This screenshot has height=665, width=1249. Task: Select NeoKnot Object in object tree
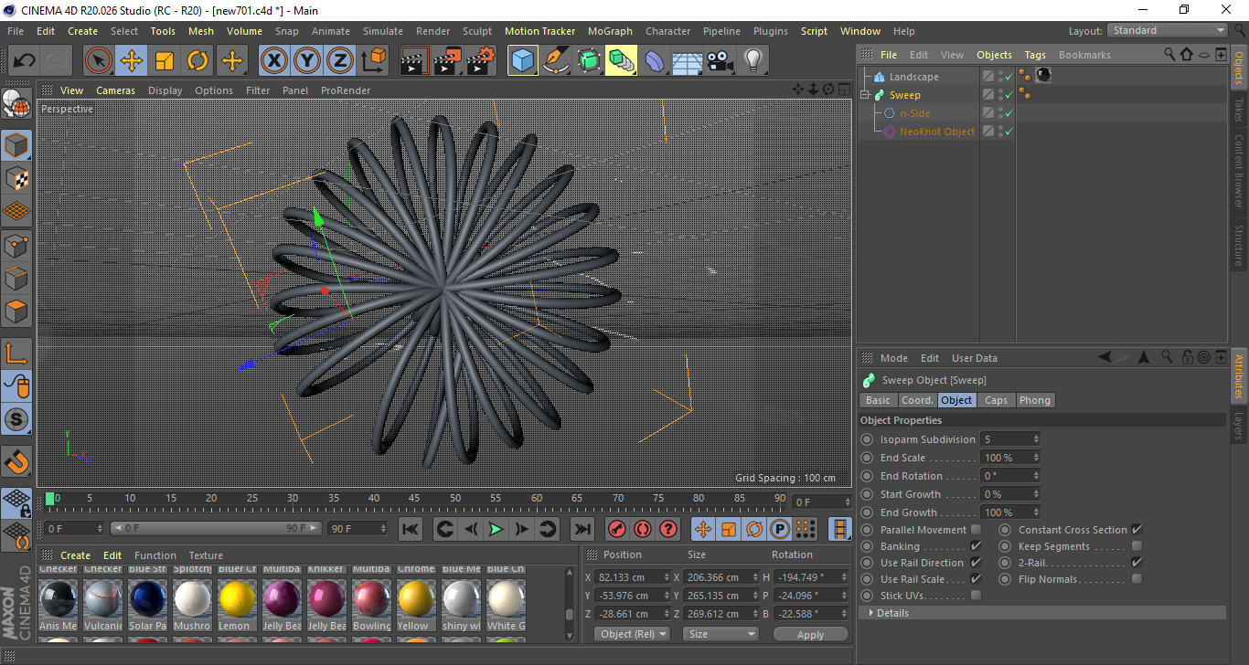[937, 132]
